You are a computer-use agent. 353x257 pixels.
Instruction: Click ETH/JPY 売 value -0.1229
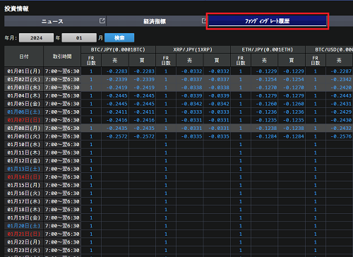click(266, 71)
